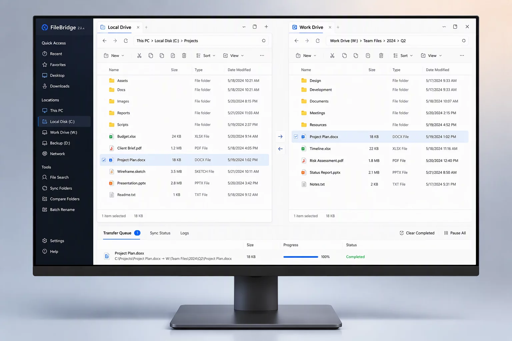Expand the New dropdown in Work Drive pane
The height and width of the screenshot is (341, 512).
coord(306,56)
